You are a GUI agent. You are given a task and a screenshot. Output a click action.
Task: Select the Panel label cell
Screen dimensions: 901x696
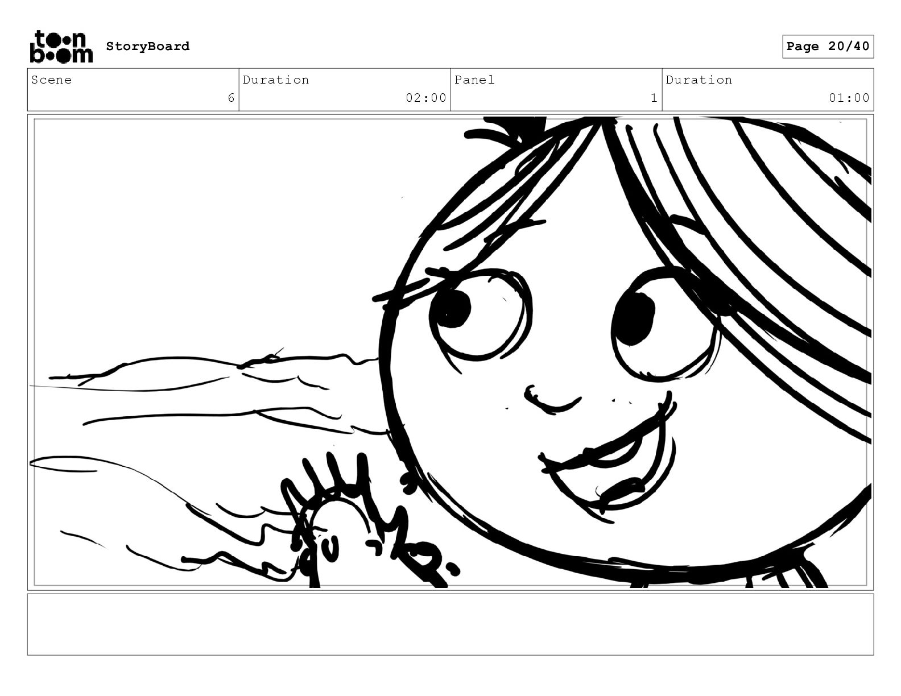click(556, 90)
